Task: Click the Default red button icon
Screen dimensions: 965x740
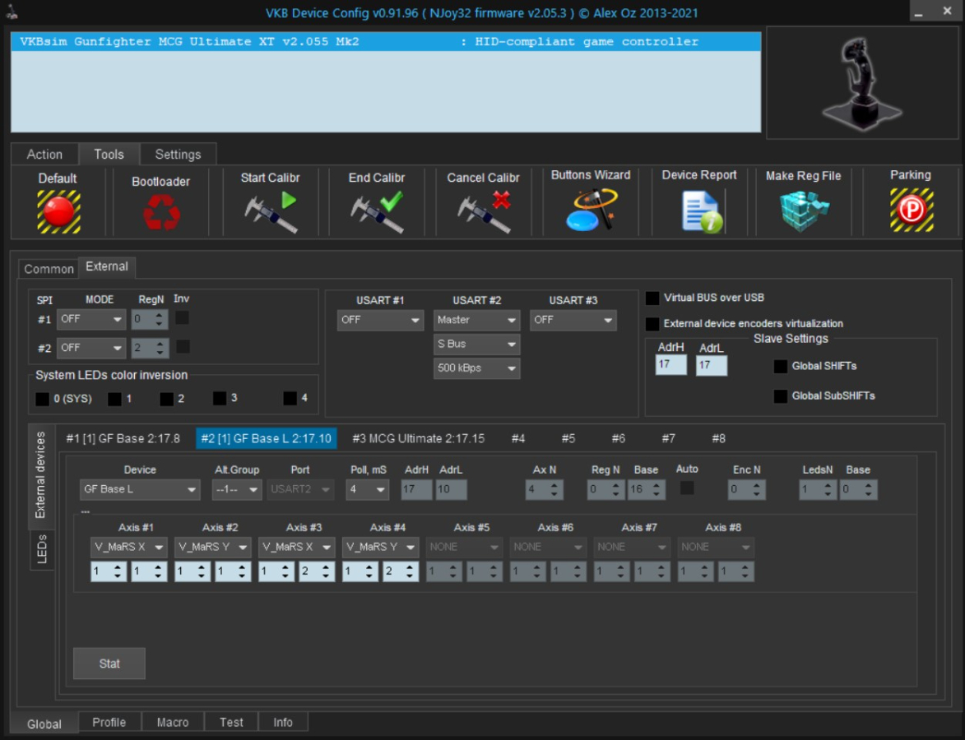Action: 58,211
